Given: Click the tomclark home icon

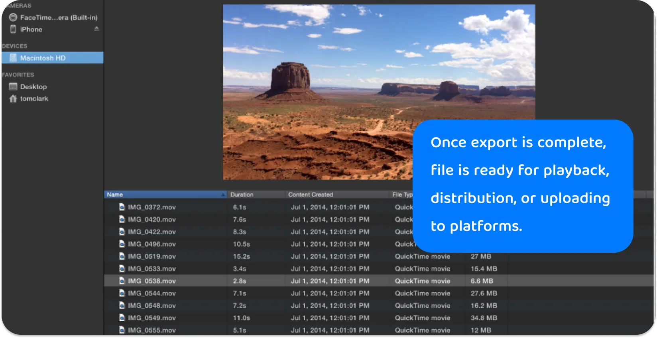Looking at the screenshot, I should coord(13,98).
